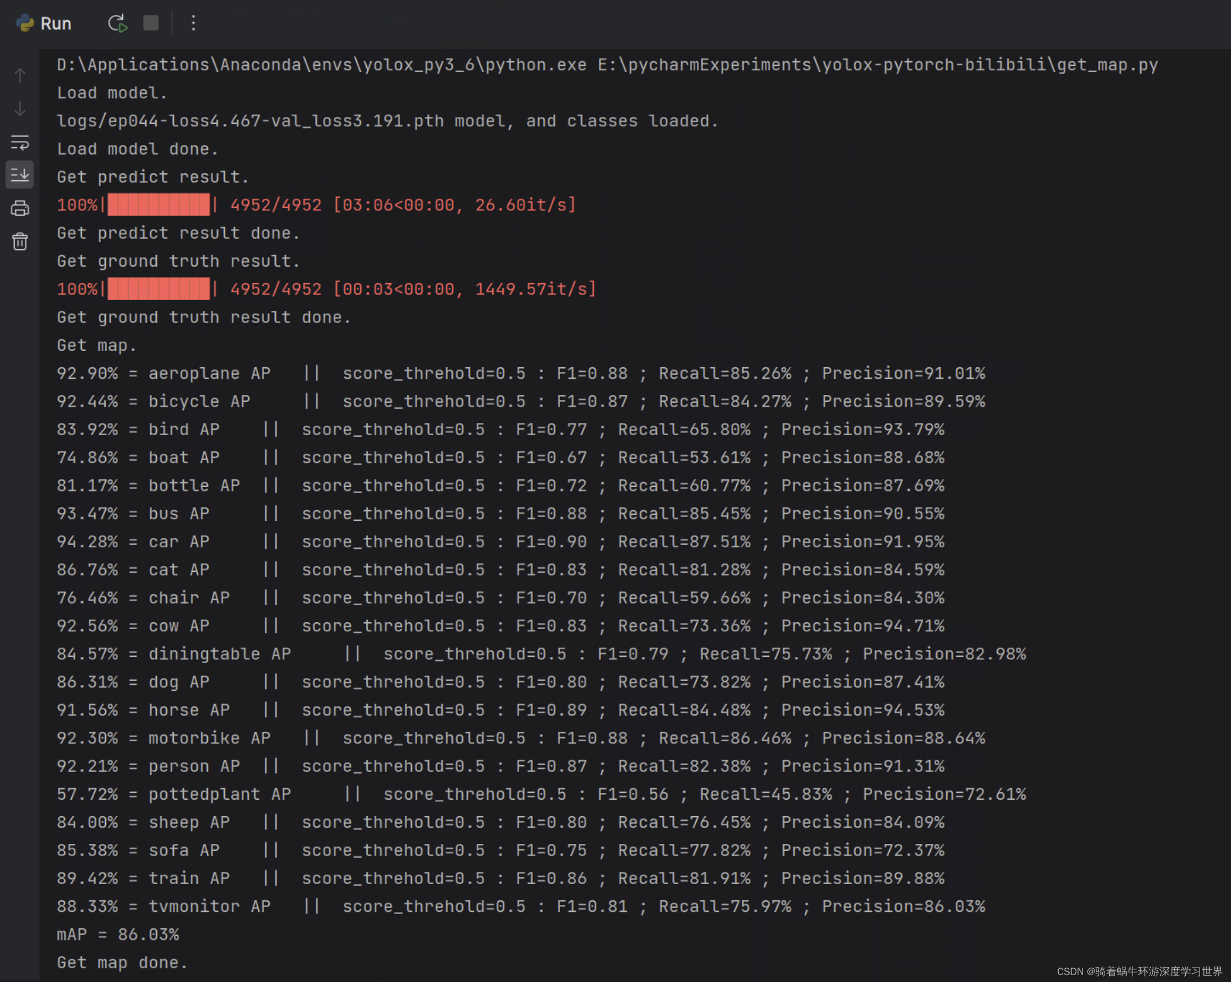Click Recall=45.83% value in pottedplant row
Screen dimensions: 1231x982
766,794
